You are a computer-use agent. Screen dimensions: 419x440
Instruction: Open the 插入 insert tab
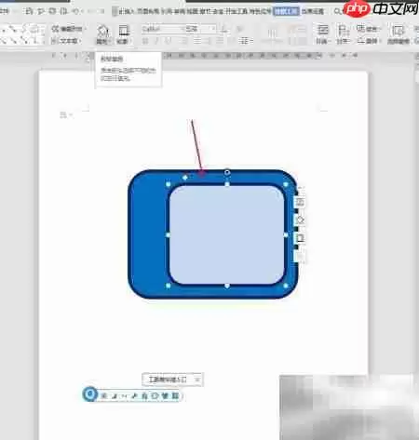point(127,11)
